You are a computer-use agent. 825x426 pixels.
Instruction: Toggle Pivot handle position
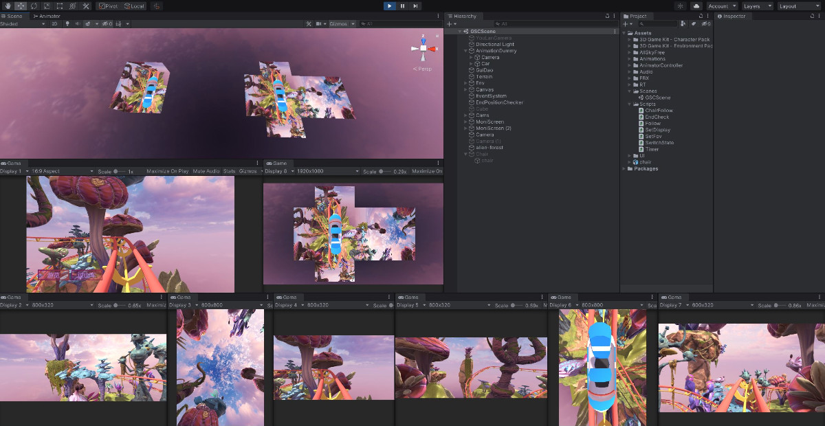pyautogui.click(x=107, y=5)
